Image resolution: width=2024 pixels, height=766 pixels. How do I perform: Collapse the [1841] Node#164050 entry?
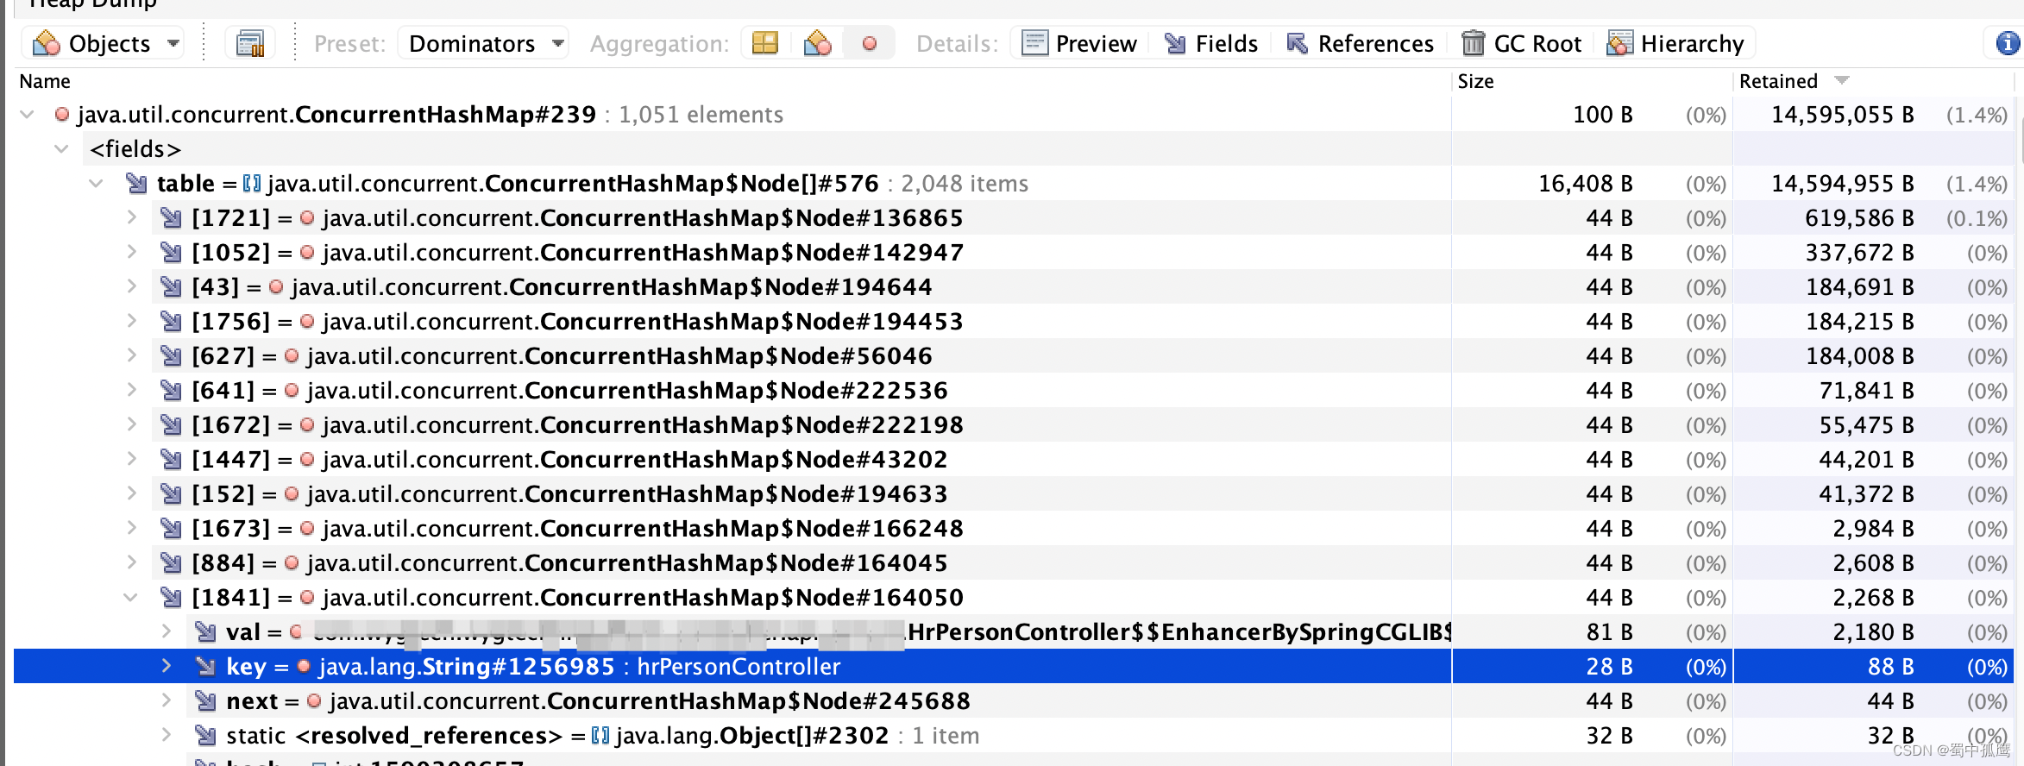point(130,597)
